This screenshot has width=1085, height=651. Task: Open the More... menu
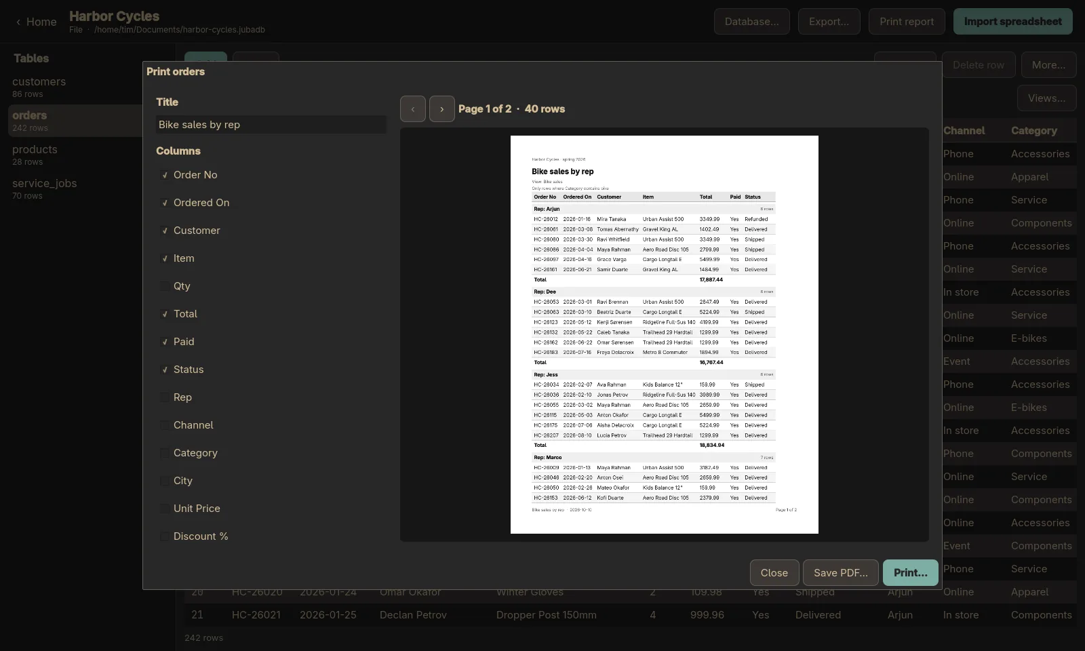point(1048,65)
